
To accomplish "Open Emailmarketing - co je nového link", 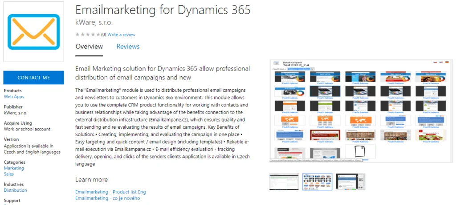I will click(108, 198).
